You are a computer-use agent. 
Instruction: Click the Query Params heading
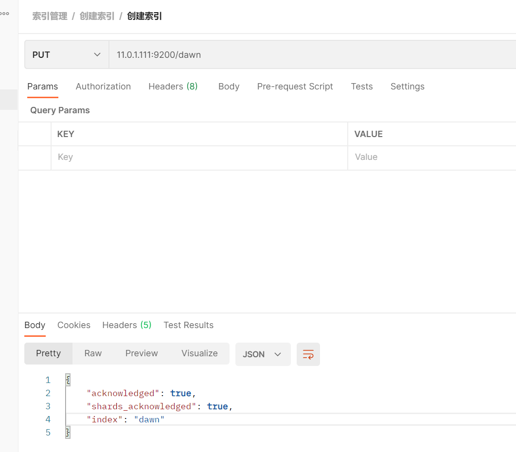60,110
